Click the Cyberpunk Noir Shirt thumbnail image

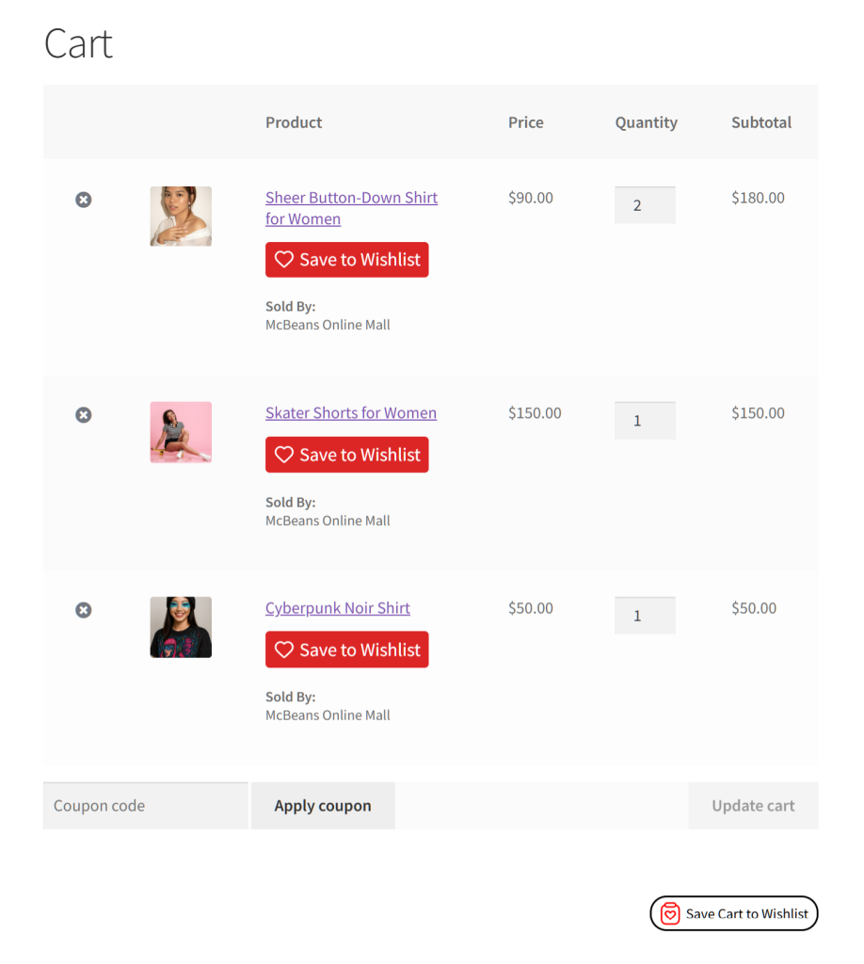pyautogui.click(x=180, y=627)
